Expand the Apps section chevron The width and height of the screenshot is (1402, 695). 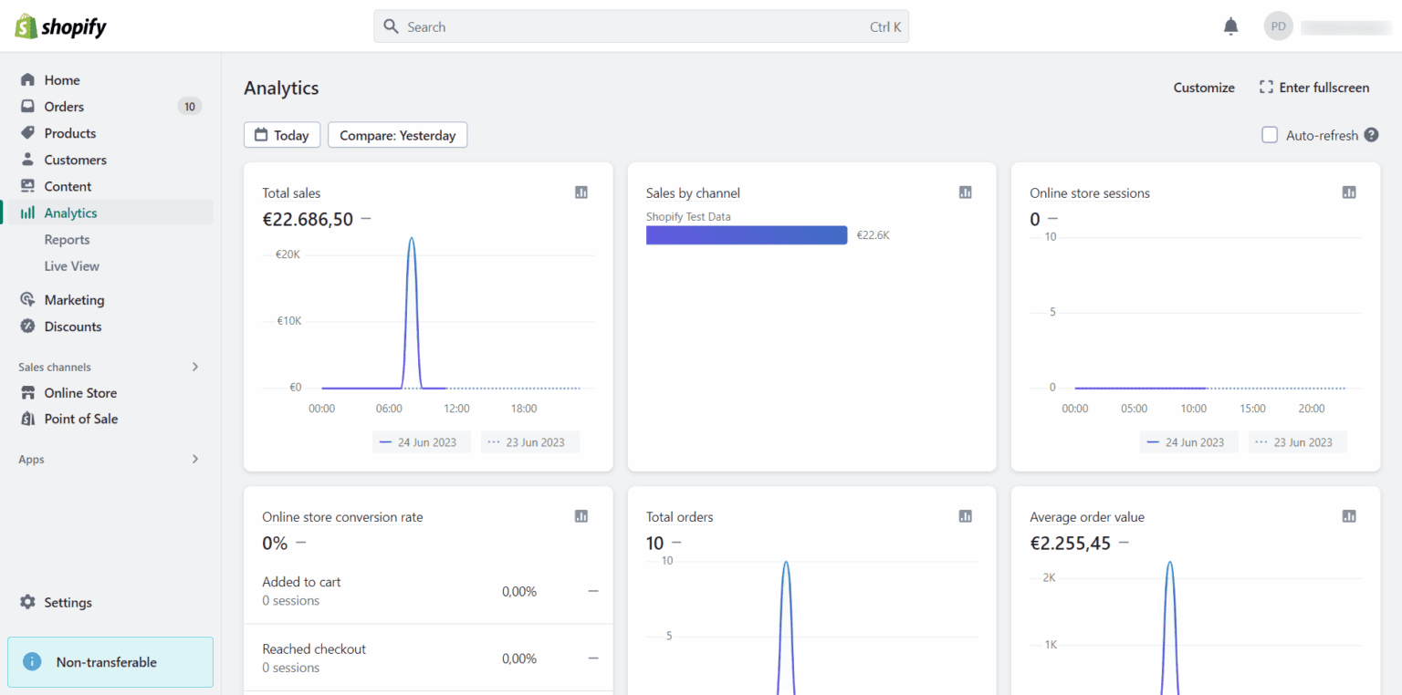194,460
